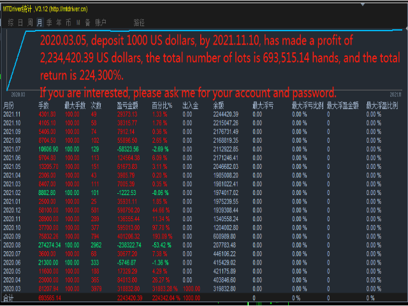Select the 2021.09 month row

click(x=204, y=132)
